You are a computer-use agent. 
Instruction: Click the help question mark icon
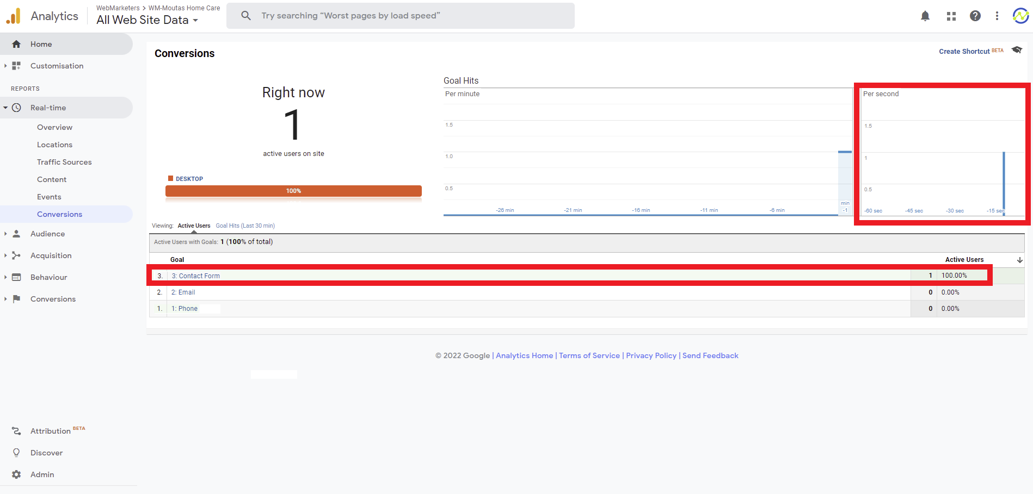(975, 16)
